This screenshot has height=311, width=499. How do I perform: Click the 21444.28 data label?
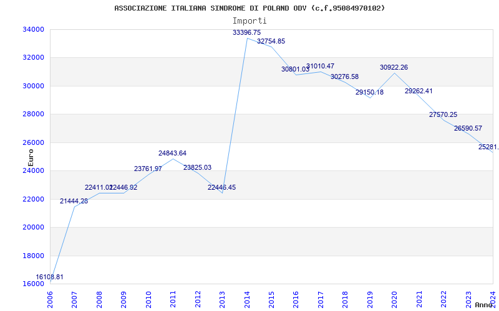click(x=74, y=201)
